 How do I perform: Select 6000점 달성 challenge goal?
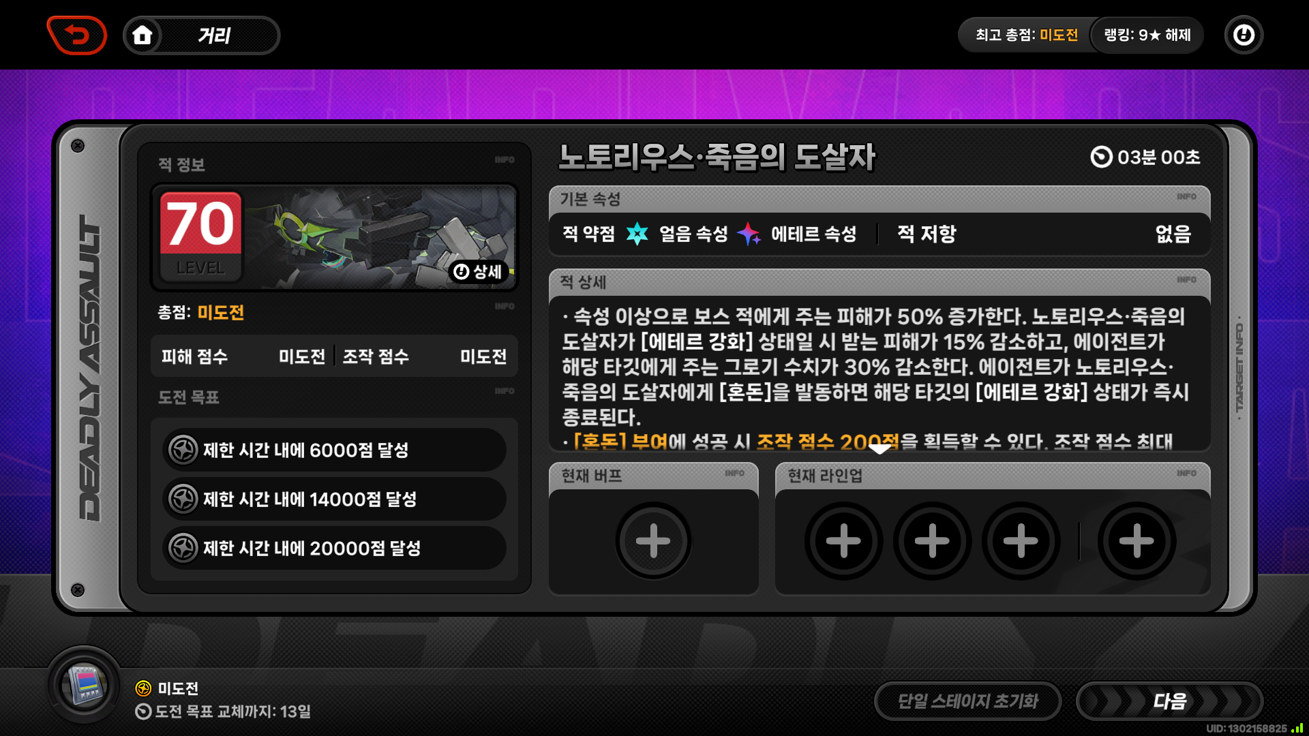tap(335, 450)
